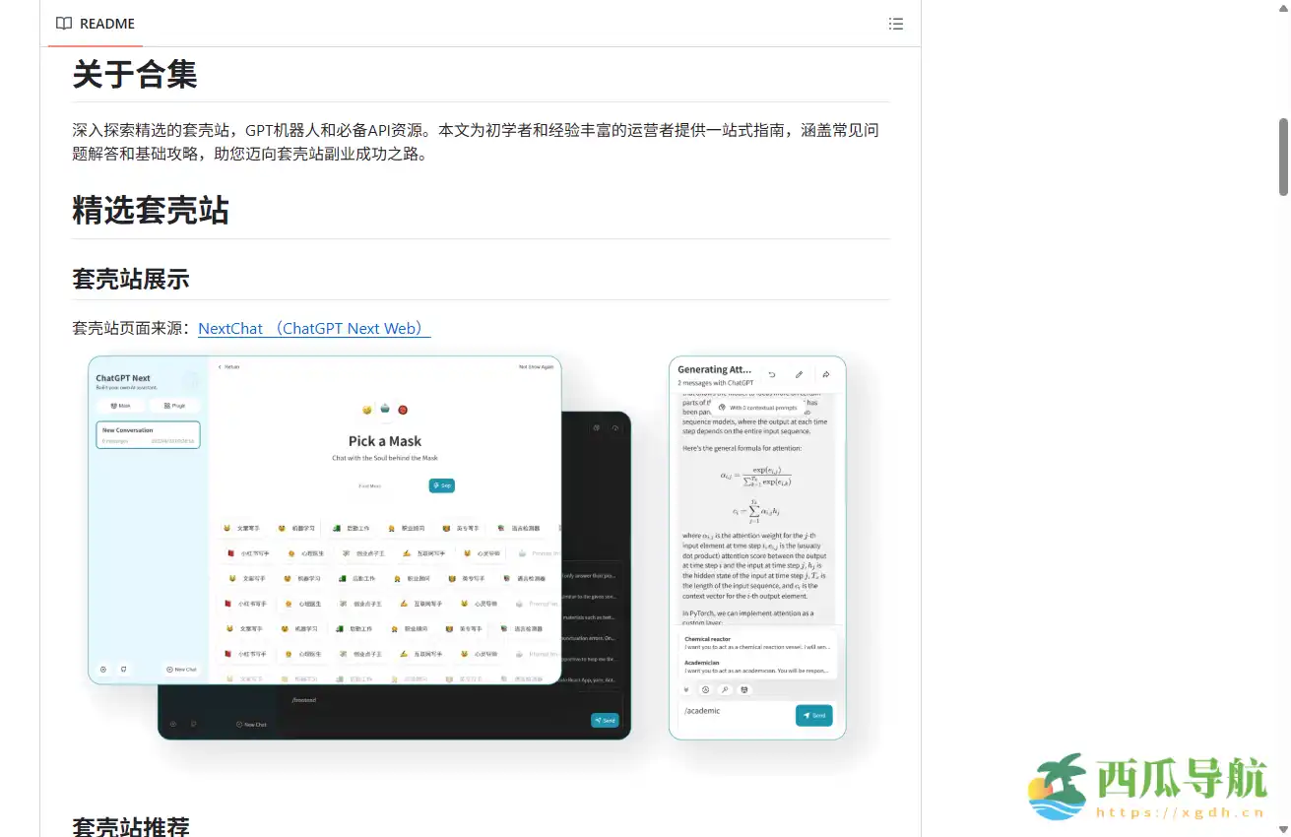
Task: Click the undo arrow in the Generating Att header
Action: tap(772, 374)
